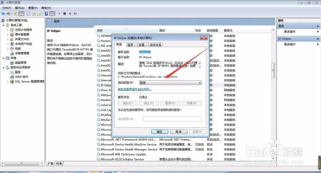Switch to the 扩展 view tab
321x173 pixels.
click(50, 163)
